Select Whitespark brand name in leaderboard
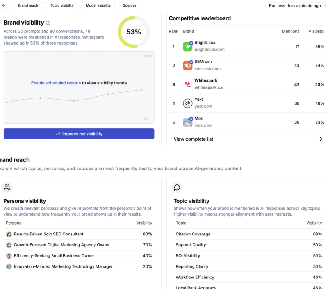The width and height of the screenshot is (328, 289). point(206,80)
